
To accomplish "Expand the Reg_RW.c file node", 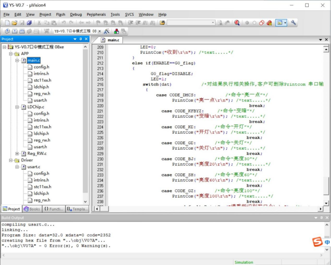I will (17, 154).
